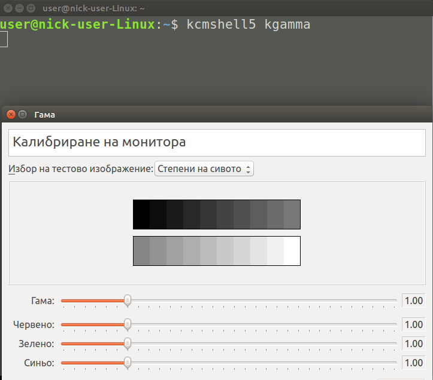This screenshot has height=380, width=433.
Task: Click the 'kcmshell5 kgamma' command in terminal
Action: (249, 24)
